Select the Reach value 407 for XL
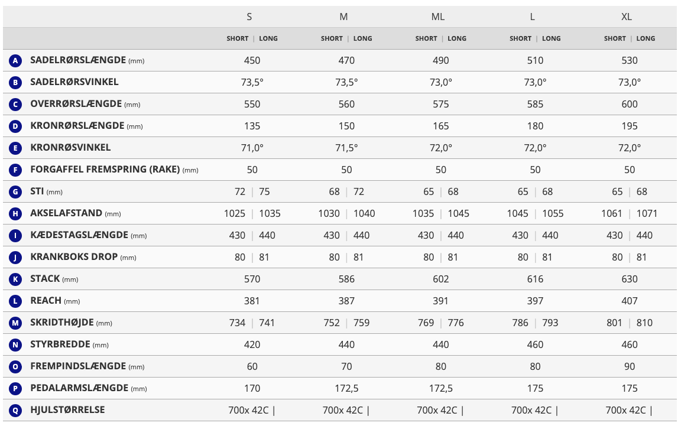The height and width of the screenshot is (426, 681). point(630,301)
